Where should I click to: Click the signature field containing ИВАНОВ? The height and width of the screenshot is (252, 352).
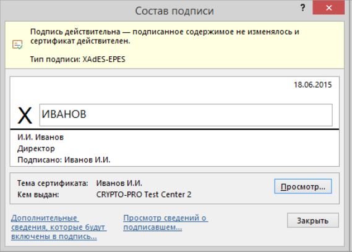coord(186,115)
